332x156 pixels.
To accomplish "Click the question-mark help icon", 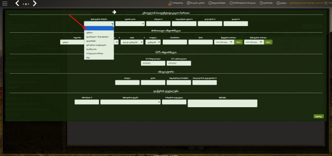I will coord(261,3).
